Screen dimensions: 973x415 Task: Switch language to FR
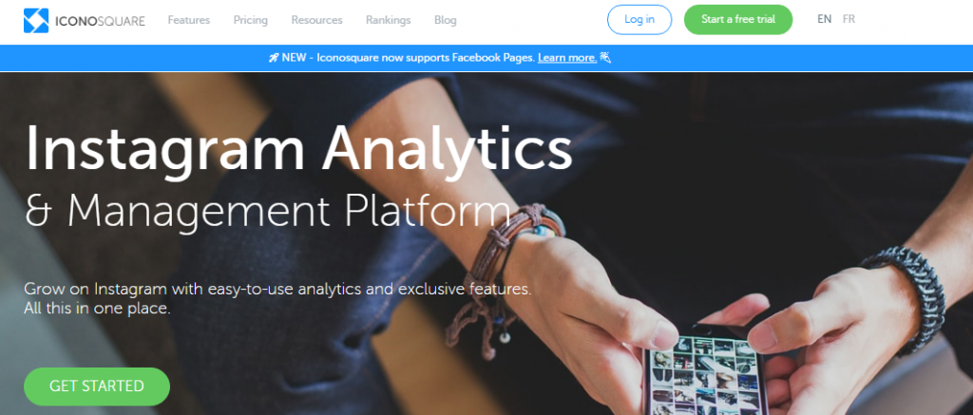(849, 19)
